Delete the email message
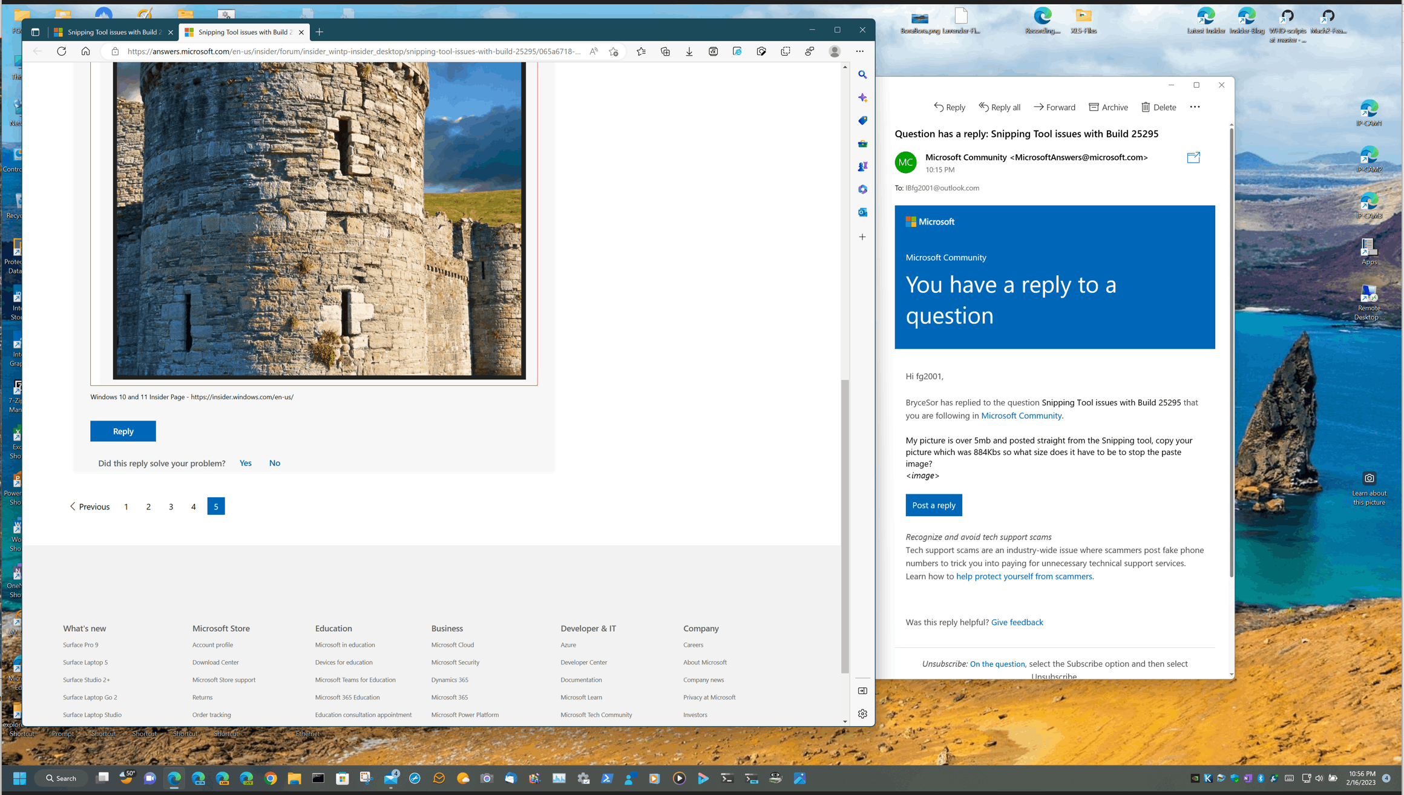Viewport: 1404px width, 795px height. [1158, 107]
